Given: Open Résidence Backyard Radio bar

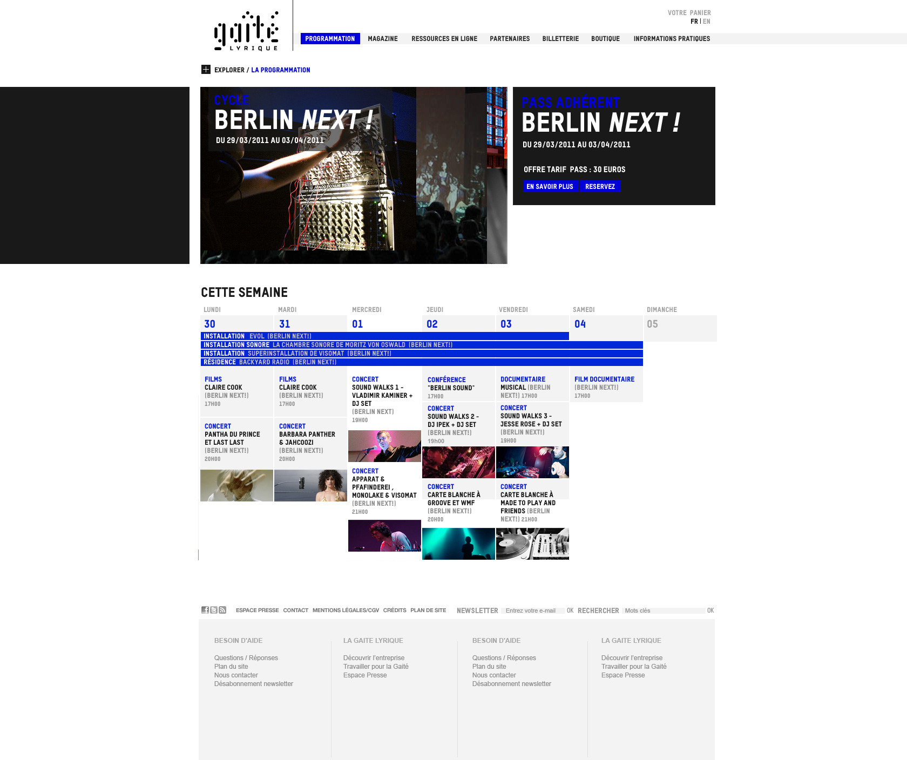Looking at the screenshot, I should click(x=422, y=362).
